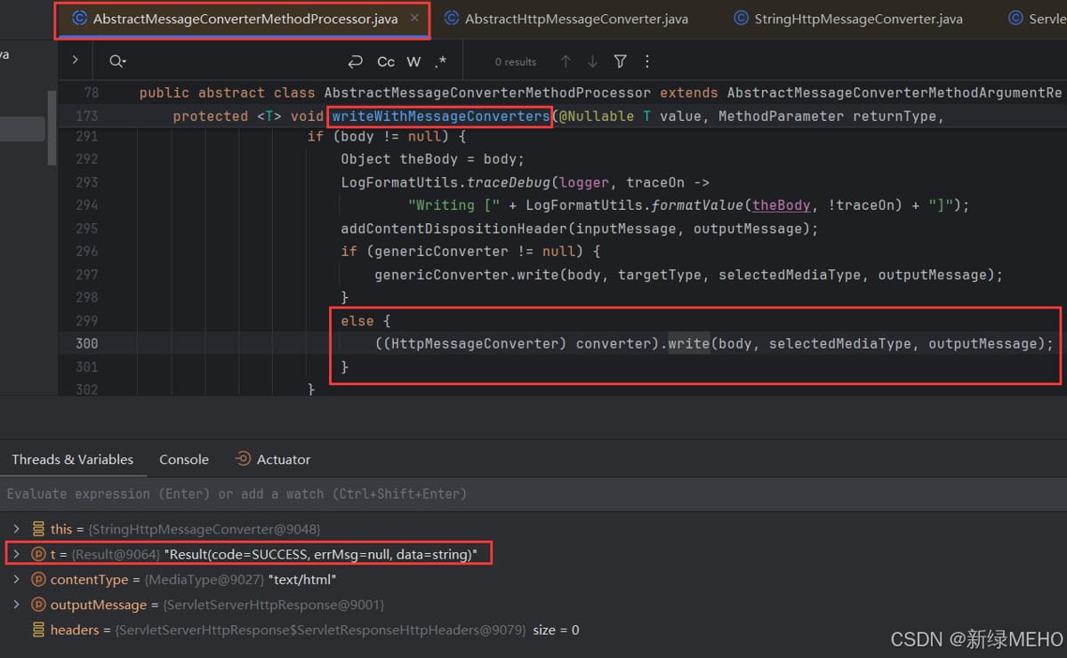The height and width of the screenshot is (658, 1067).
Task: Open the find bar more options menu
Action: [647, 61]
